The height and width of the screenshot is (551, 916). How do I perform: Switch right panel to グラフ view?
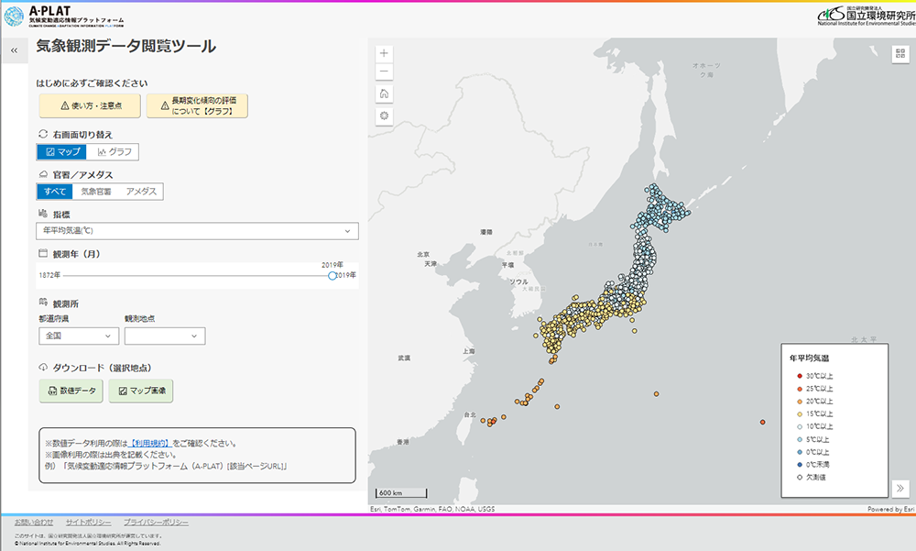(115, 152)
